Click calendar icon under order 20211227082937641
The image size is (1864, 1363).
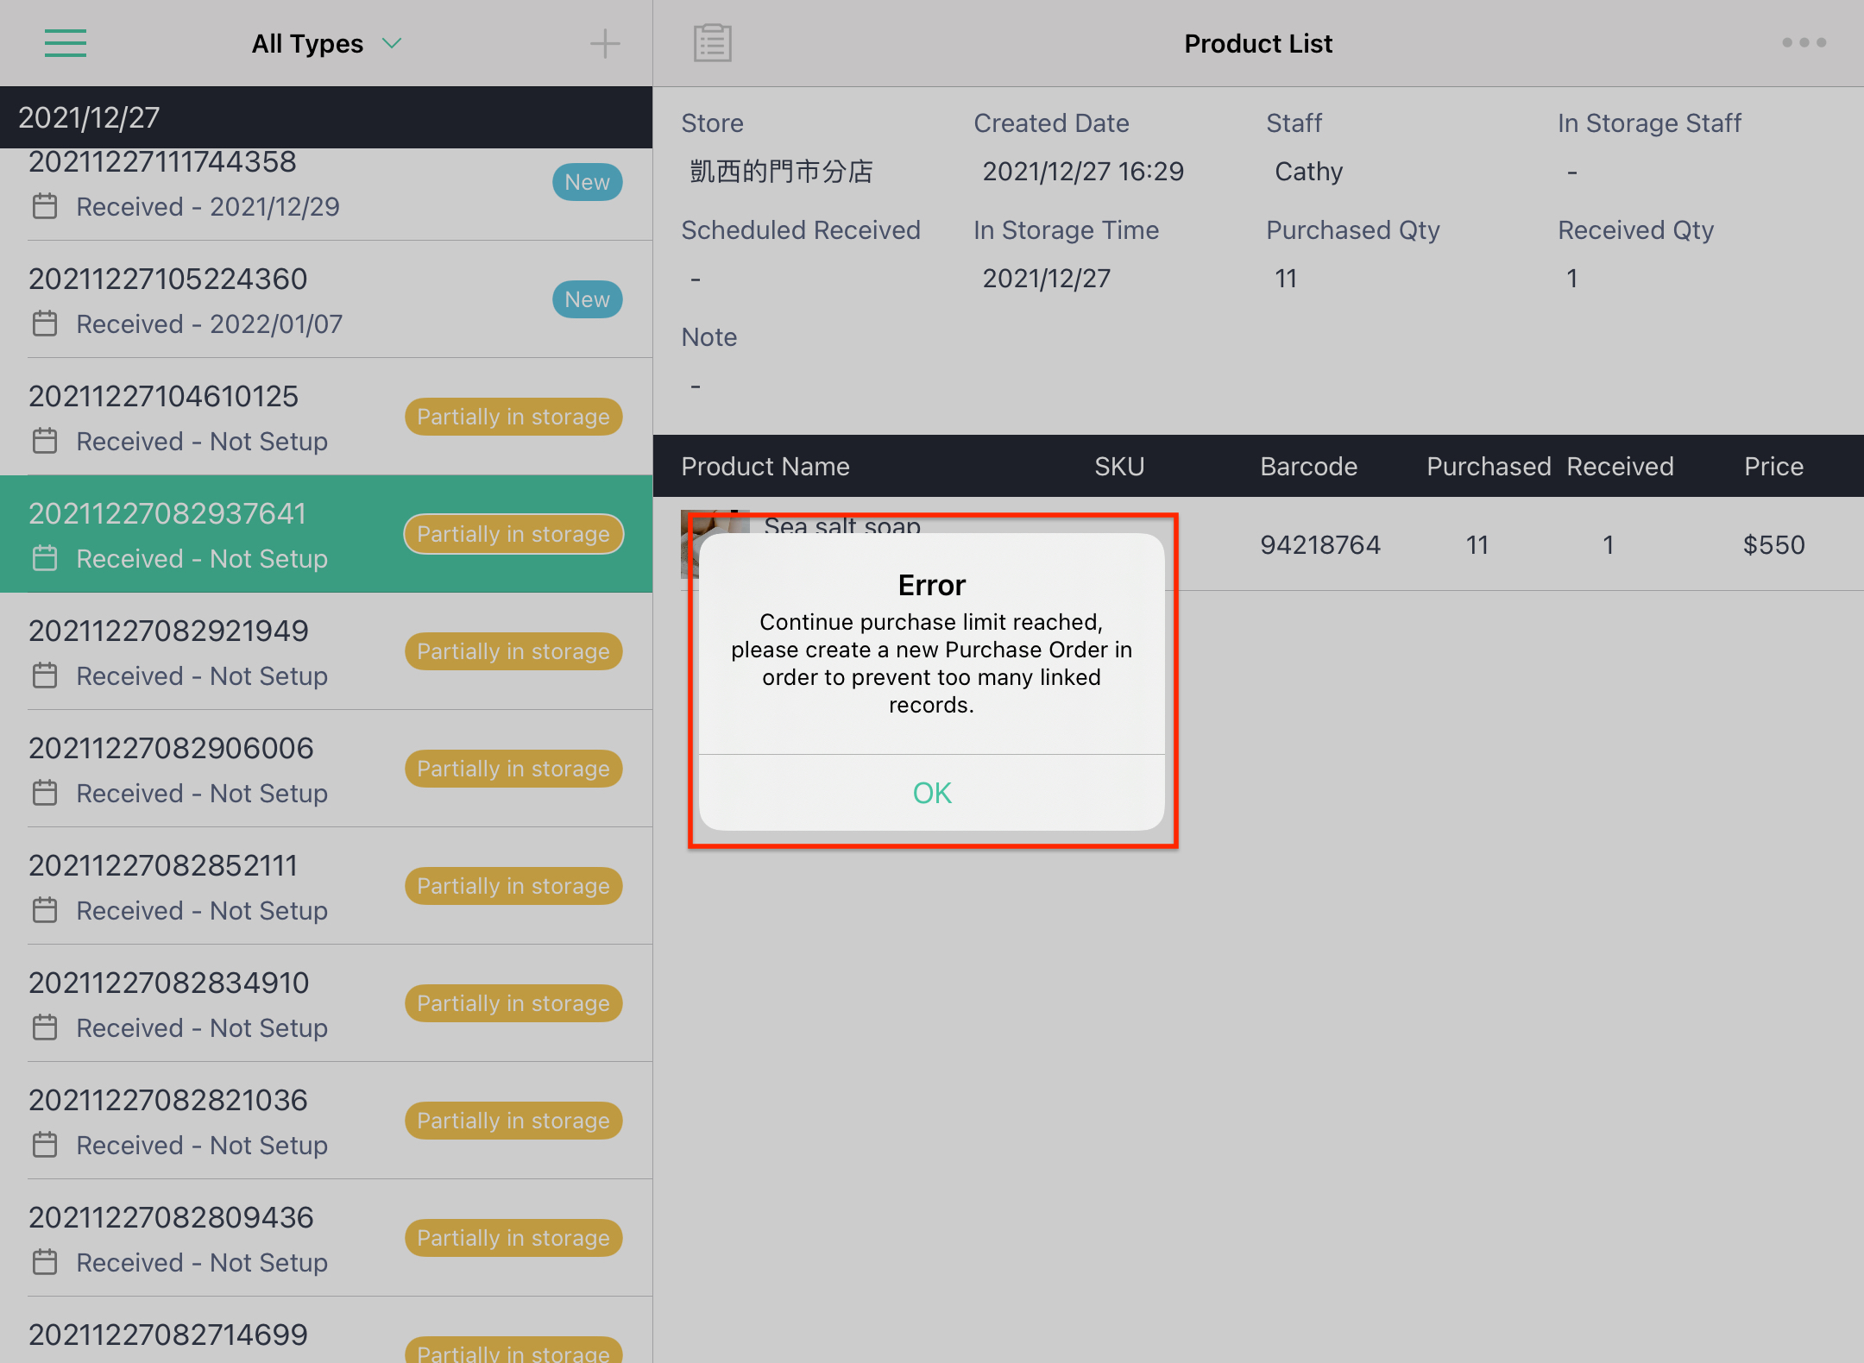click(x=45, y=558)
